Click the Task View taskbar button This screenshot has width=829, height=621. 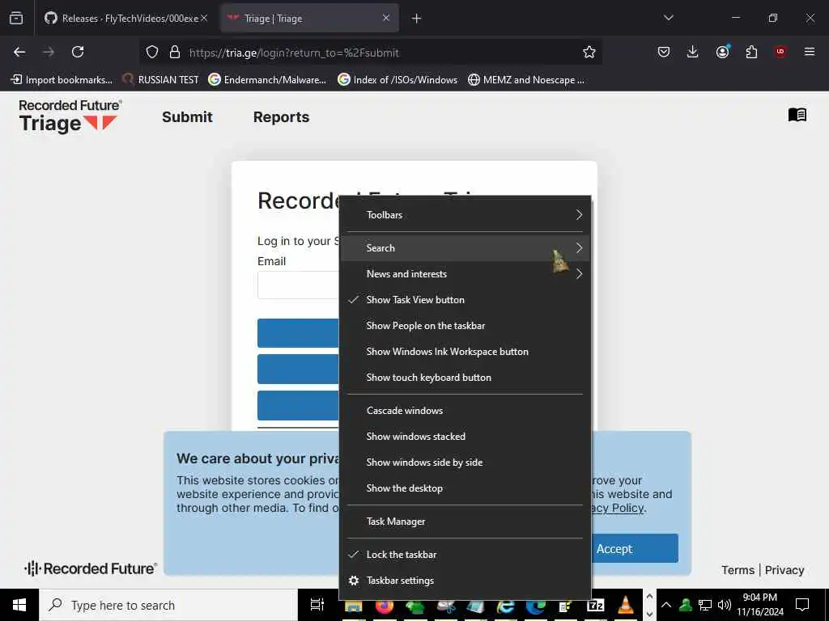(317, 605)
